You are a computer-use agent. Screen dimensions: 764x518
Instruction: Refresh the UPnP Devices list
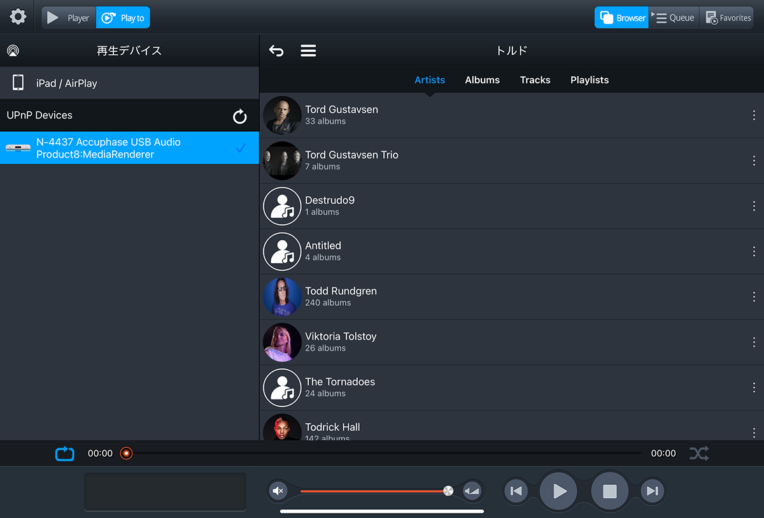point(239,116)
